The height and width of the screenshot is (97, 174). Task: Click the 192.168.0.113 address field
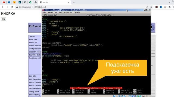(x=40, y=7)
